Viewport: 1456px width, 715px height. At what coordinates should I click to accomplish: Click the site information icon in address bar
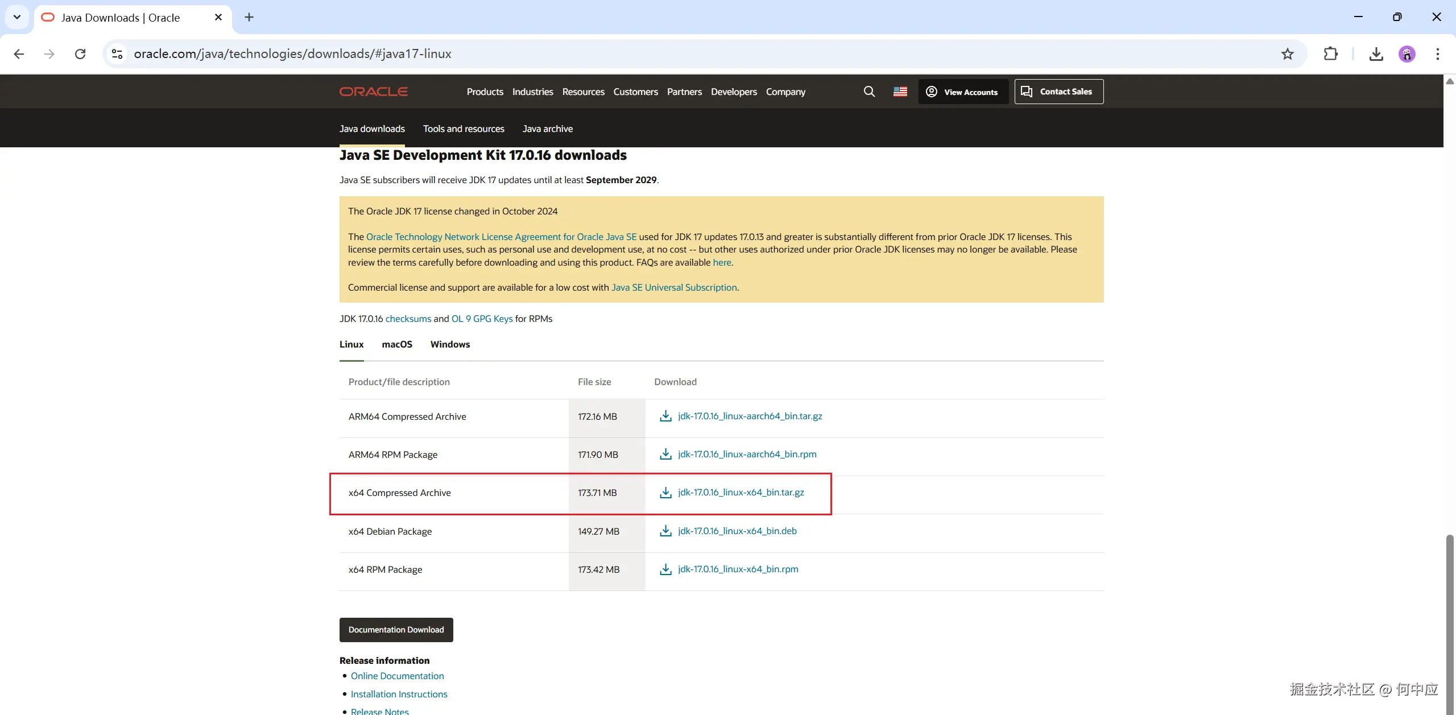pyautogui.click(x=117, y=54)
